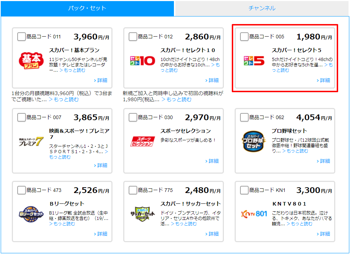The width and height of the screenshot is (350, 254).
Task: Check the box for 商品コード 012
Action: click(x=133, y=37)
